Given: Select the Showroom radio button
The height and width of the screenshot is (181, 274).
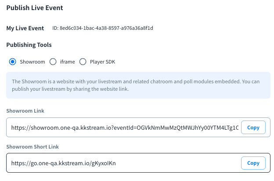Looking at the screenshot, I should coord(13,62).
